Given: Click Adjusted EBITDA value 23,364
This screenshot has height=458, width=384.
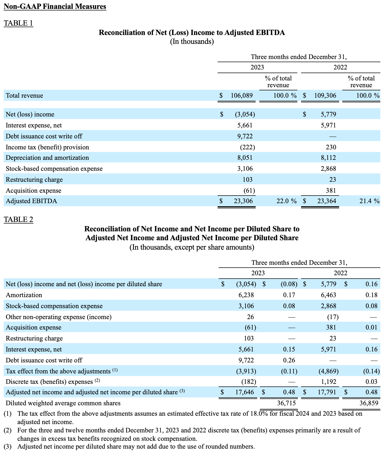Looking at the screenshot, I should (327, 201).
